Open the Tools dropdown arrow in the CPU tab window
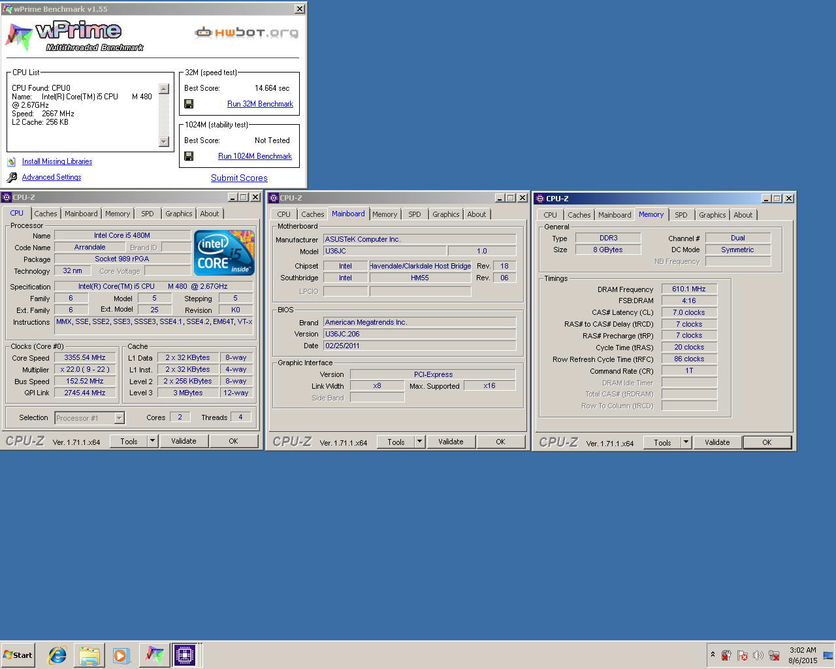Viewport: 836px width, 669px height. click(152, 441)
